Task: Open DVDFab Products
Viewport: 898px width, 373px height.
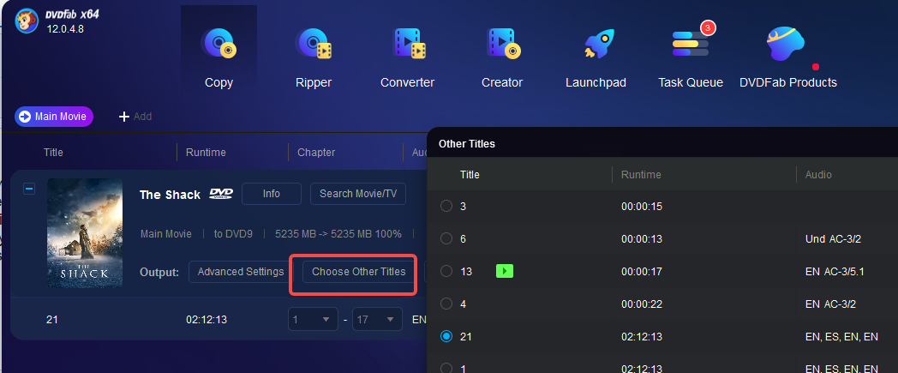Action: click(788, 57)
